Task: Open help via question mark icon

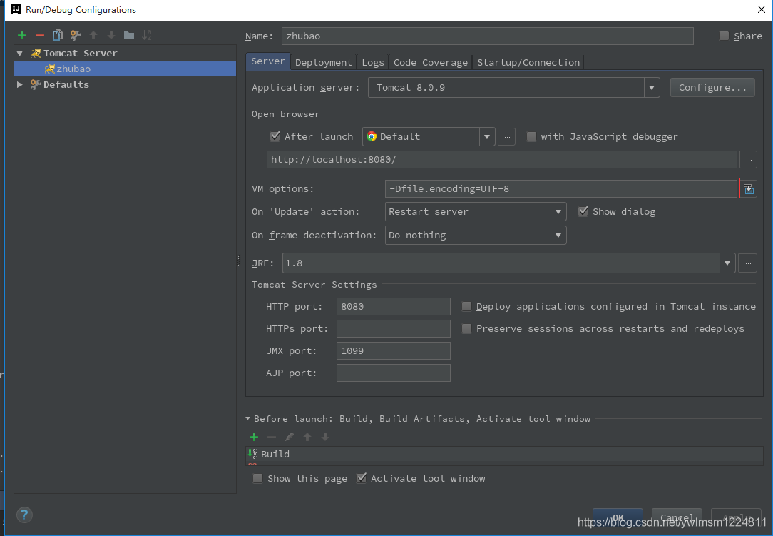Action: [x=24, y=515]
